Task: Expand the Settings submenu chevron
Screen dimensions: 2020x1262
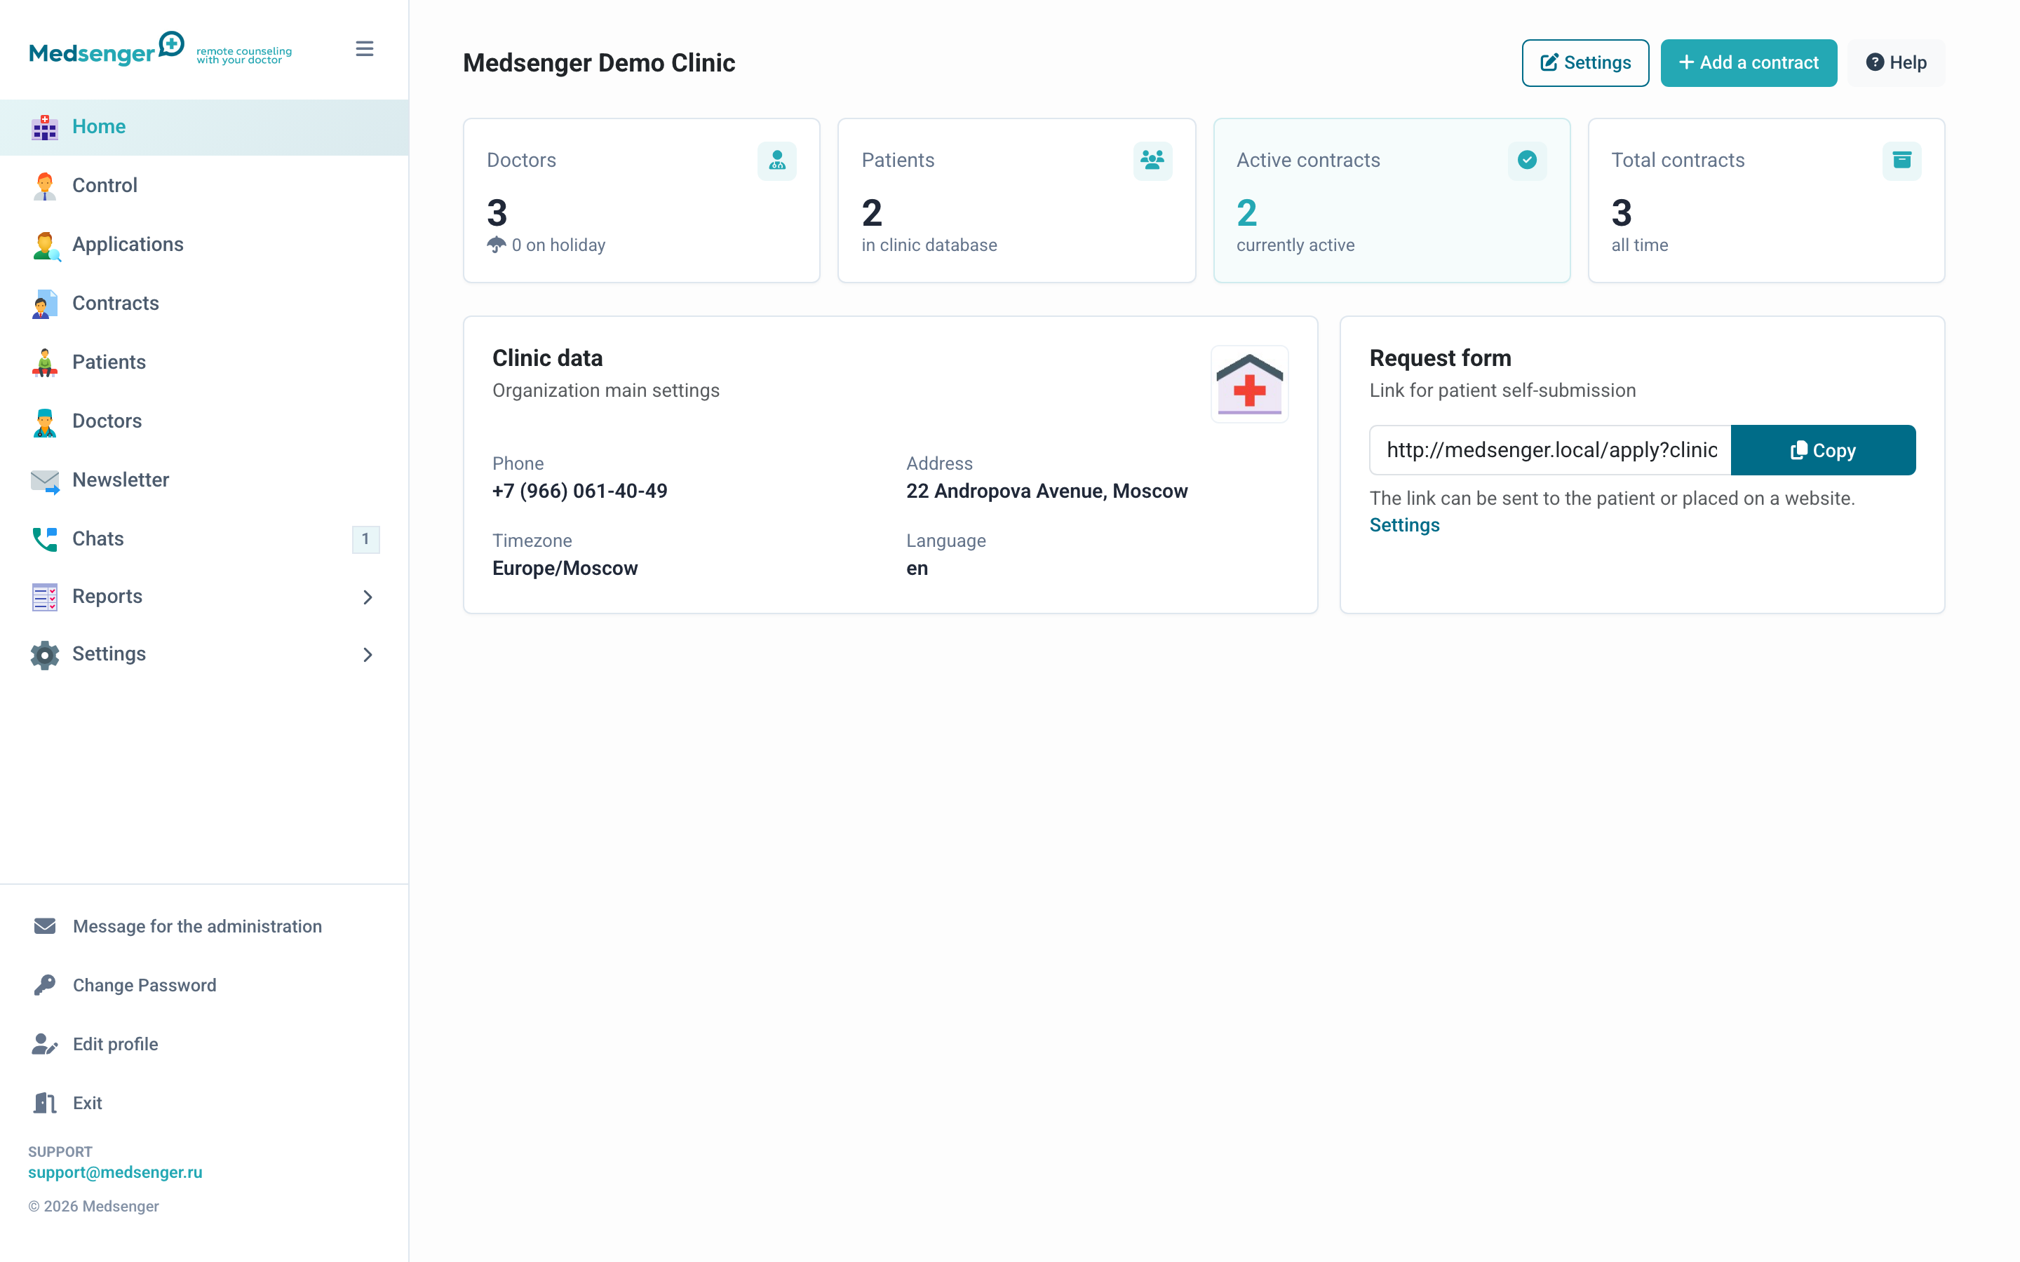Action: (x=368, y=656)
